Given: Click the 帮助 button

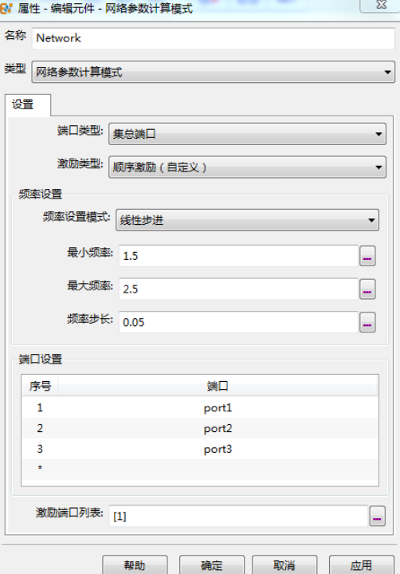Looking at the screenshot, I should (135, 565).
